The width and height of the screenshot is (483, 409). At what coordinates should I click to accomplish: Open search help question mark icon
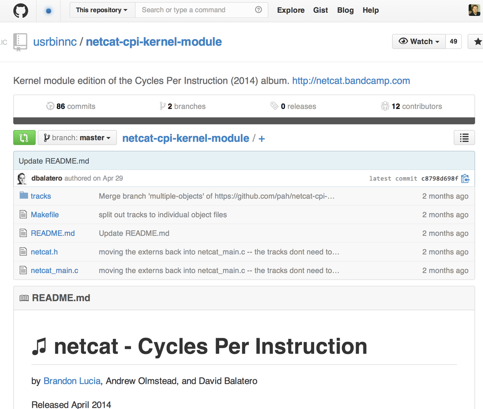click(258, 10)
